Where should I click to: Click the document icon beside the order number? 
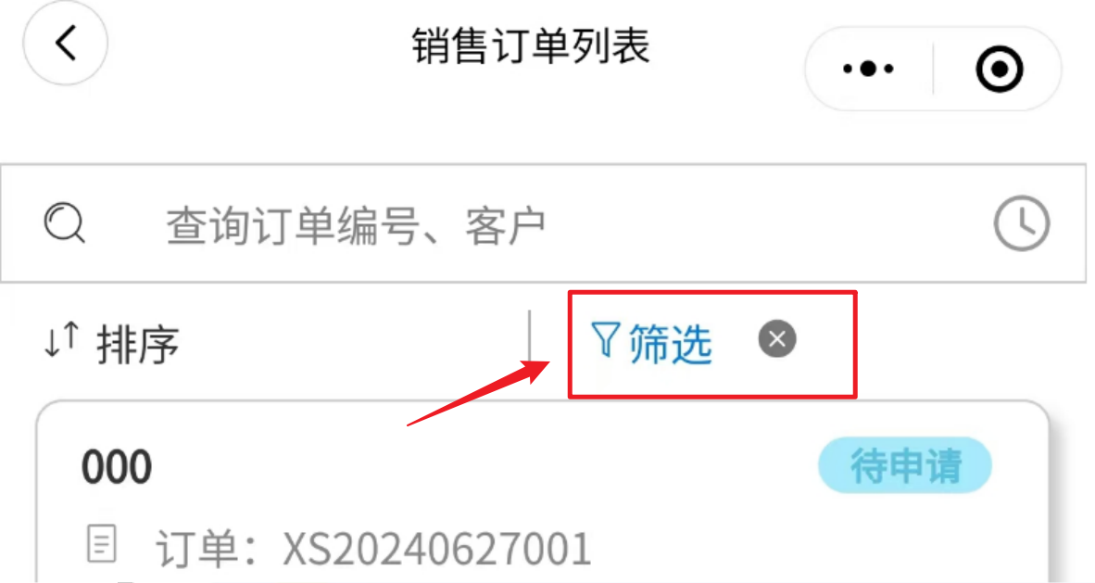[102, 544]
